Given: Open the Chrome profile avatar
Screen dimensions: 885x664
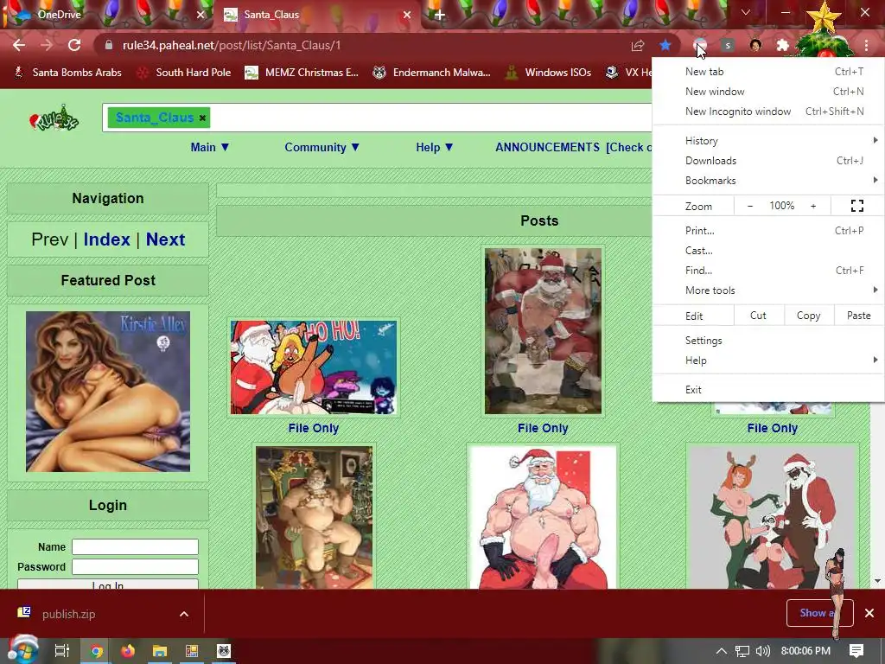Looking at the screenshot, I should click(755, 45).
